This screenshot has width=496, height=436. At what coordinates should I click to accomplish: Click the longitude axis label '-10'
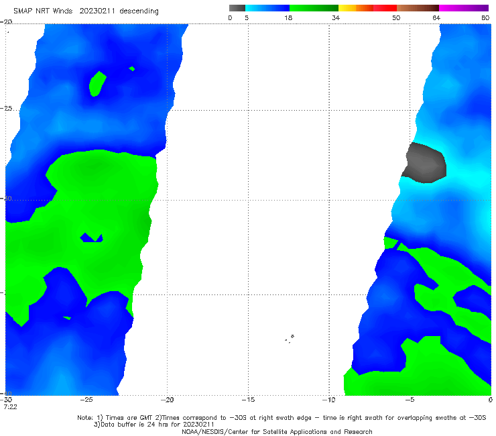coord(328,400)
